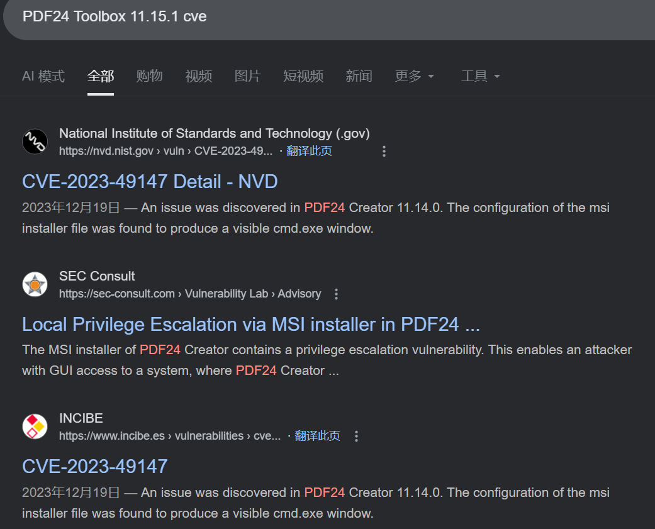This screenshot has height=529, width=655.
Task: Click the INCIBE site favicon
Action: point(35,426)
